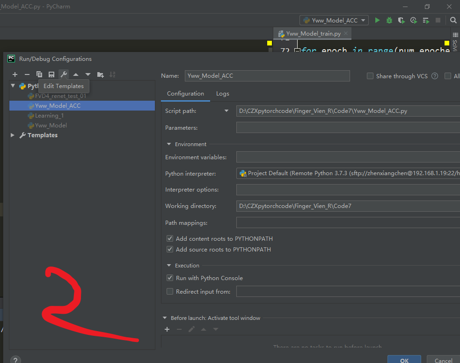Screen dimensions: 460x363
Task: Remove selected configuration with minus icon
Action: click(x=27, y=74)
